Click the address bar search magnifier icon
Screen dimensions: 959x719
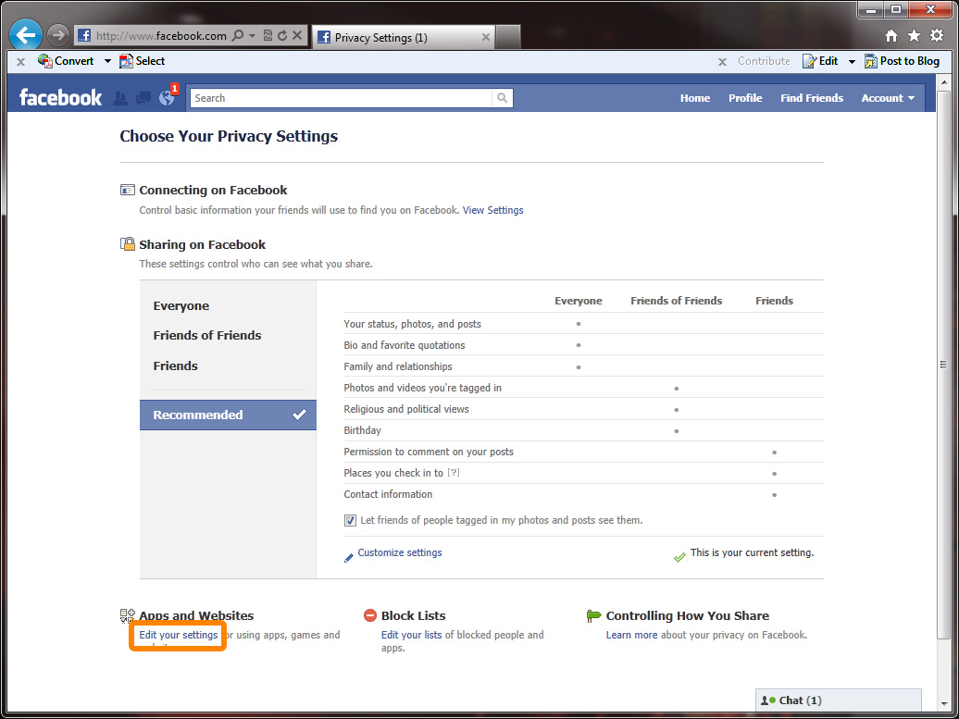tap(238, 35)
